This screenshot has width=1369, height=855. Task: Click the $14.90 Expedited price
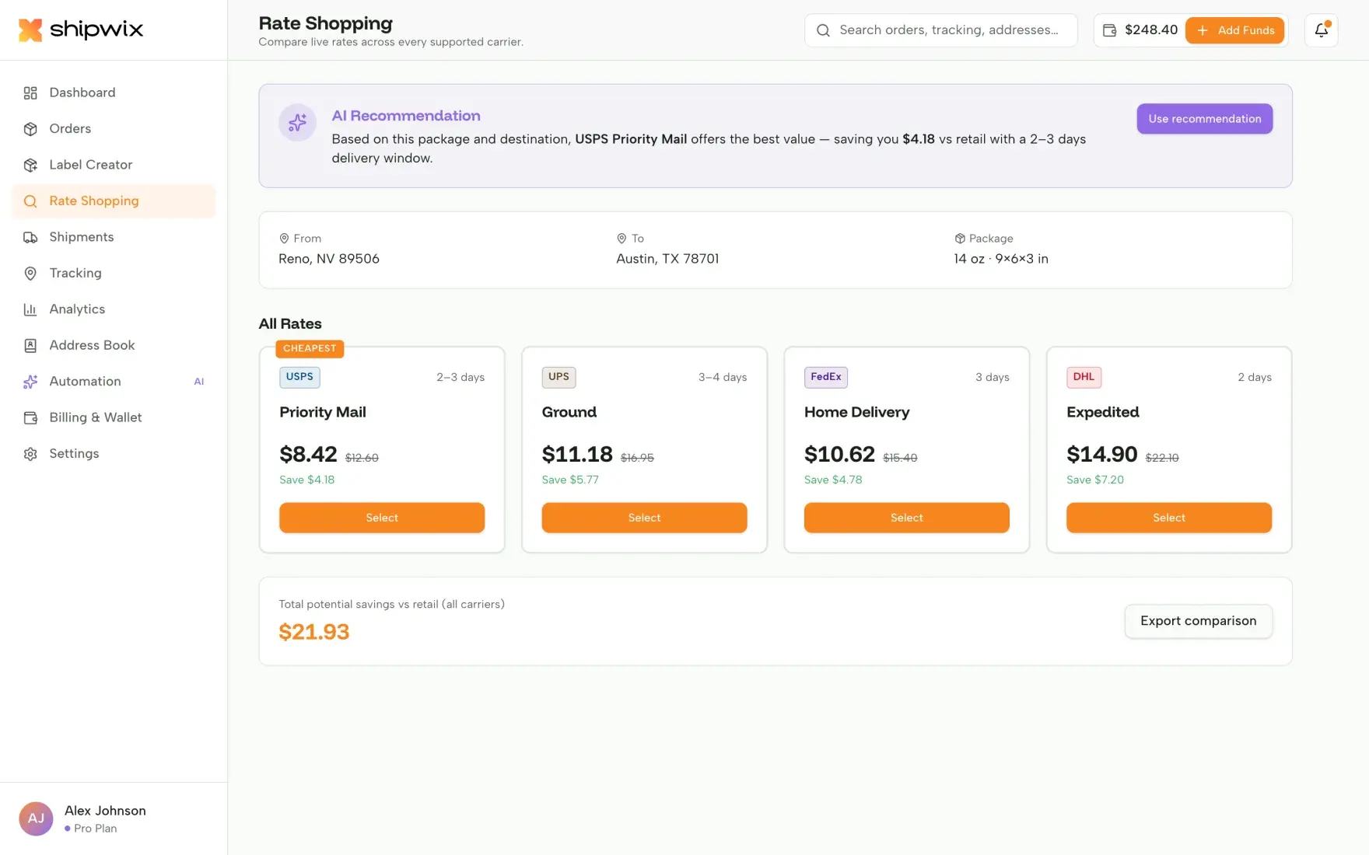[1102, 455]
